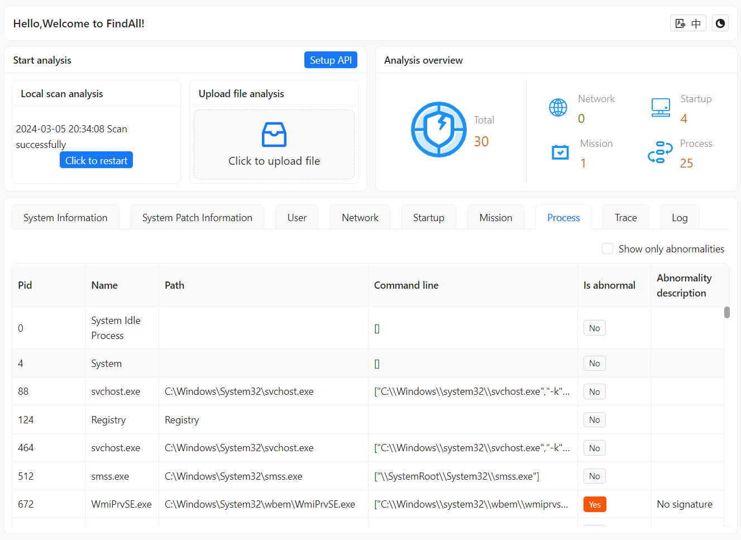
Task: Click the upload file inbox icon
Action: click(274, 135)
